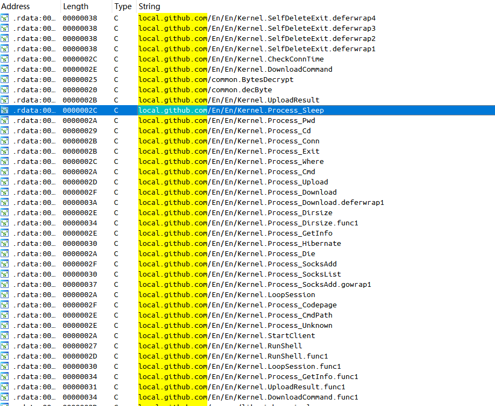Sort by the Address column header

(16, 6)
